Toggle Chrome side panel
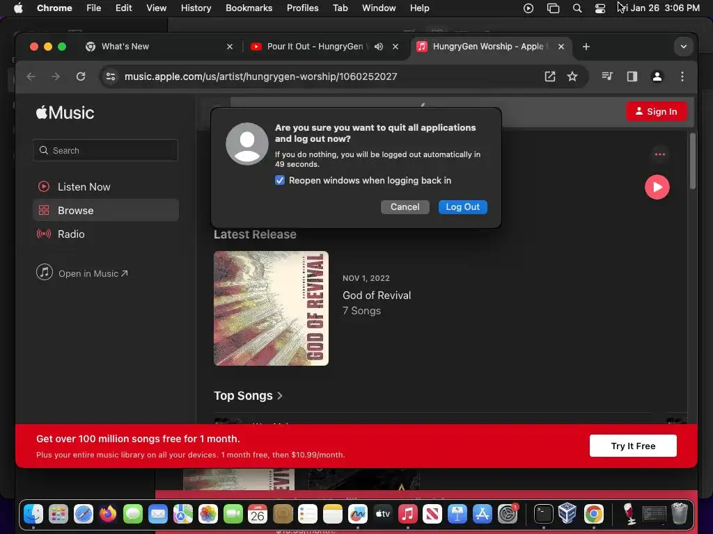This screenshot has height=534, width=713. [x=632, y=76]
